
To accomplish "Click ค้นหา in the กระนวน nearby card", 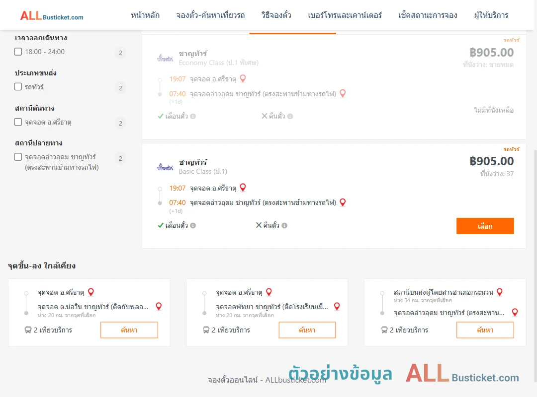I will pos(485,330).
